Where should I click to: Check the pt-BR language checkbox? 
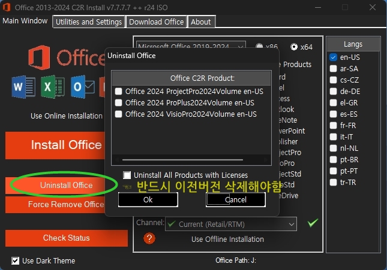333,160
